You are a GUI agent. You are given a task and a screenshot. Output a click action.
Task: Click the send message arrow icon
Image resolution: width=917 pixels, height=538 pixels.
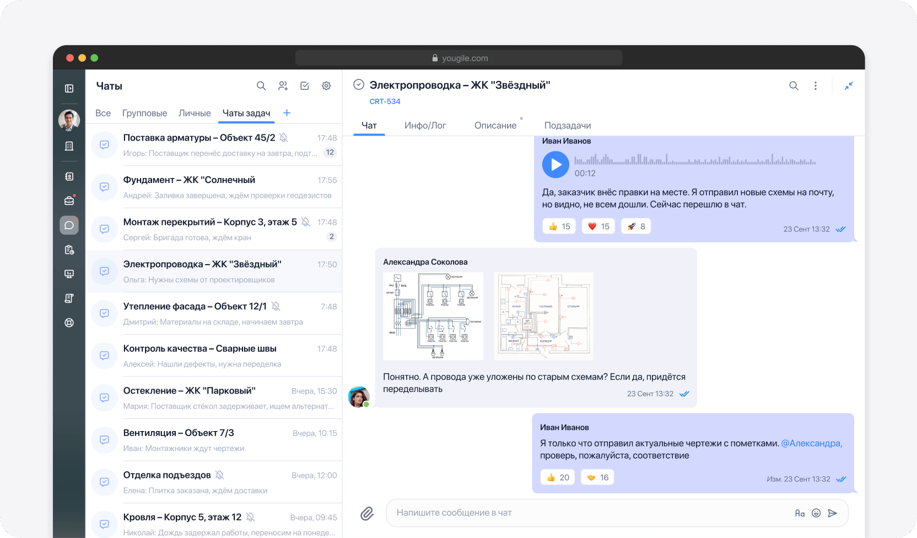(x=833, y=513)
